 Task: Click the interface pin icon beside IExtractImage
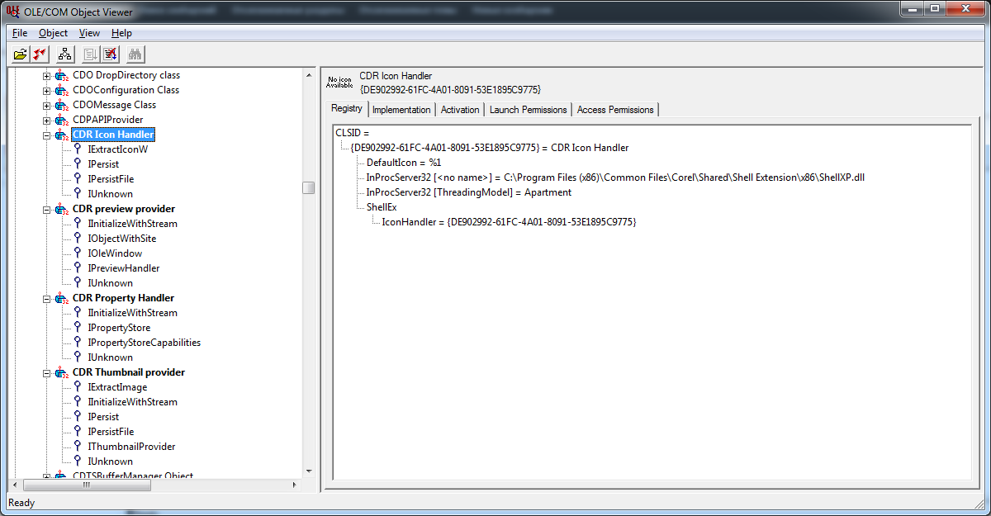tap(78, 387)
